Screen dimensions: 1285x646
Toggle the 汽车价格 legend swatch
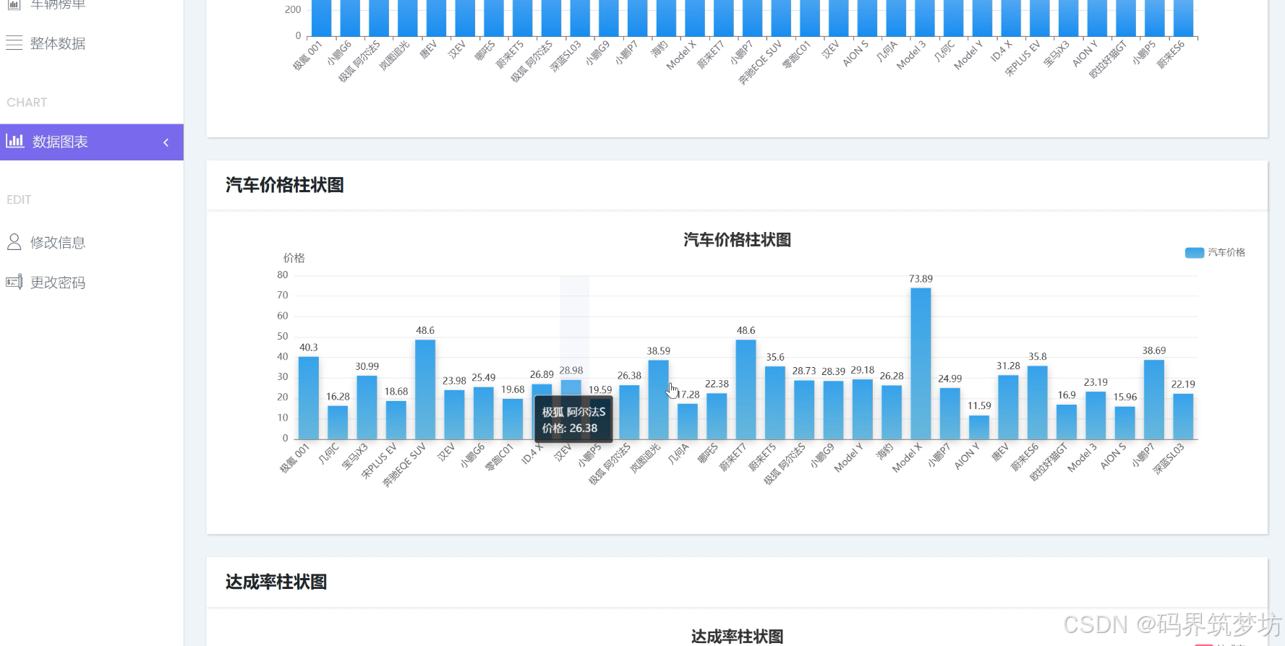pyautogui.click(x=1195, y=252)
